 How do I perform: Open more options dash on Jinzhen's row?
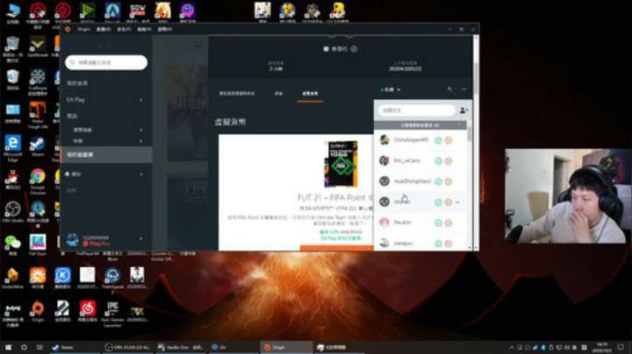457,202
